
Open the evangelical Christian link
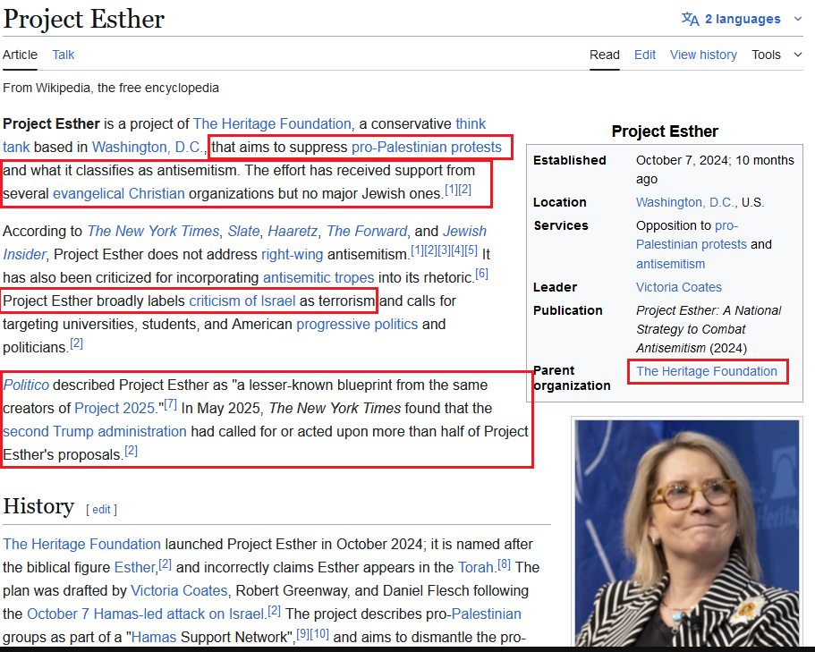click(118, 193)
